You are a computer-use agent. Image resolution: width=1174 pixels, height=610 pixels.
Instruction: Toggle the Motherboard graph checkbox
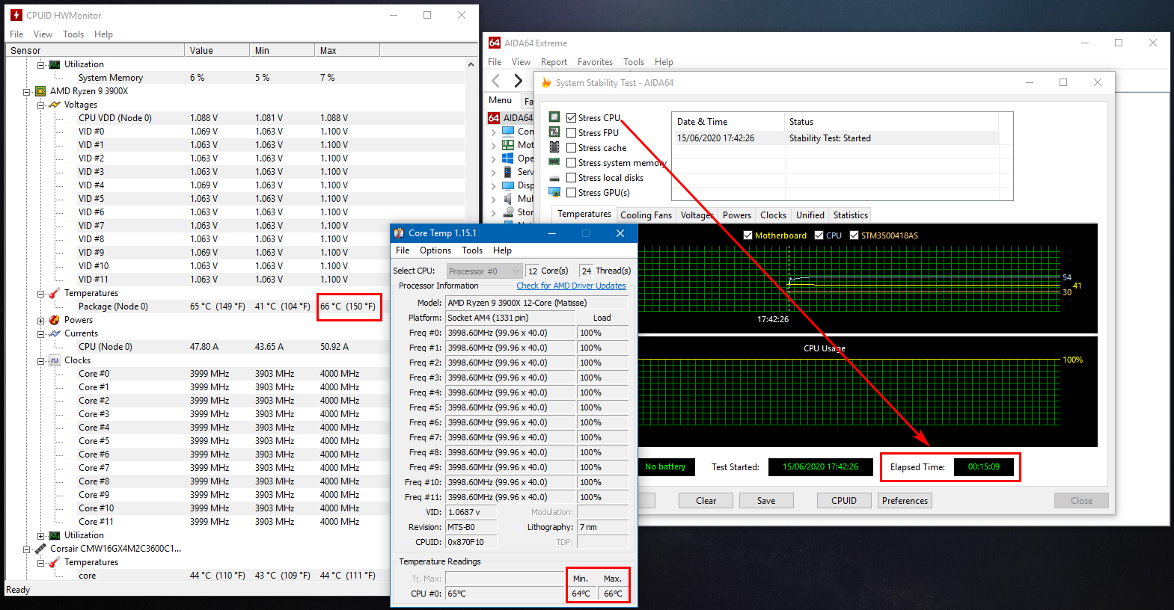(747, 235)
